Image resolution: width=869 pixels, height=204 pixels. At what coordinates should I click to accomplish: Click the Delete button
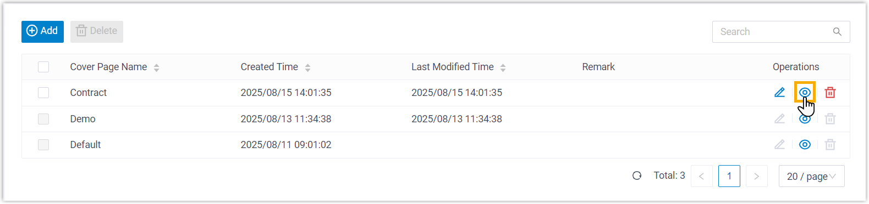pos(97,31)
